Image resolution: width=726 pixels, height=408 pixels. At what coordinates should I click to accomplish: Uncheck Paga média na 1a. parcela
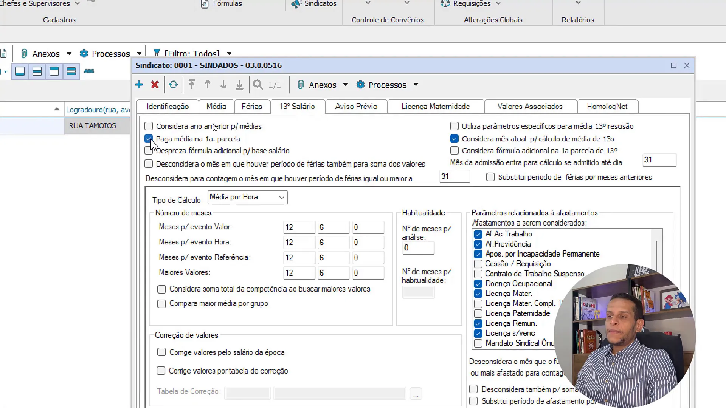[149, 139]
